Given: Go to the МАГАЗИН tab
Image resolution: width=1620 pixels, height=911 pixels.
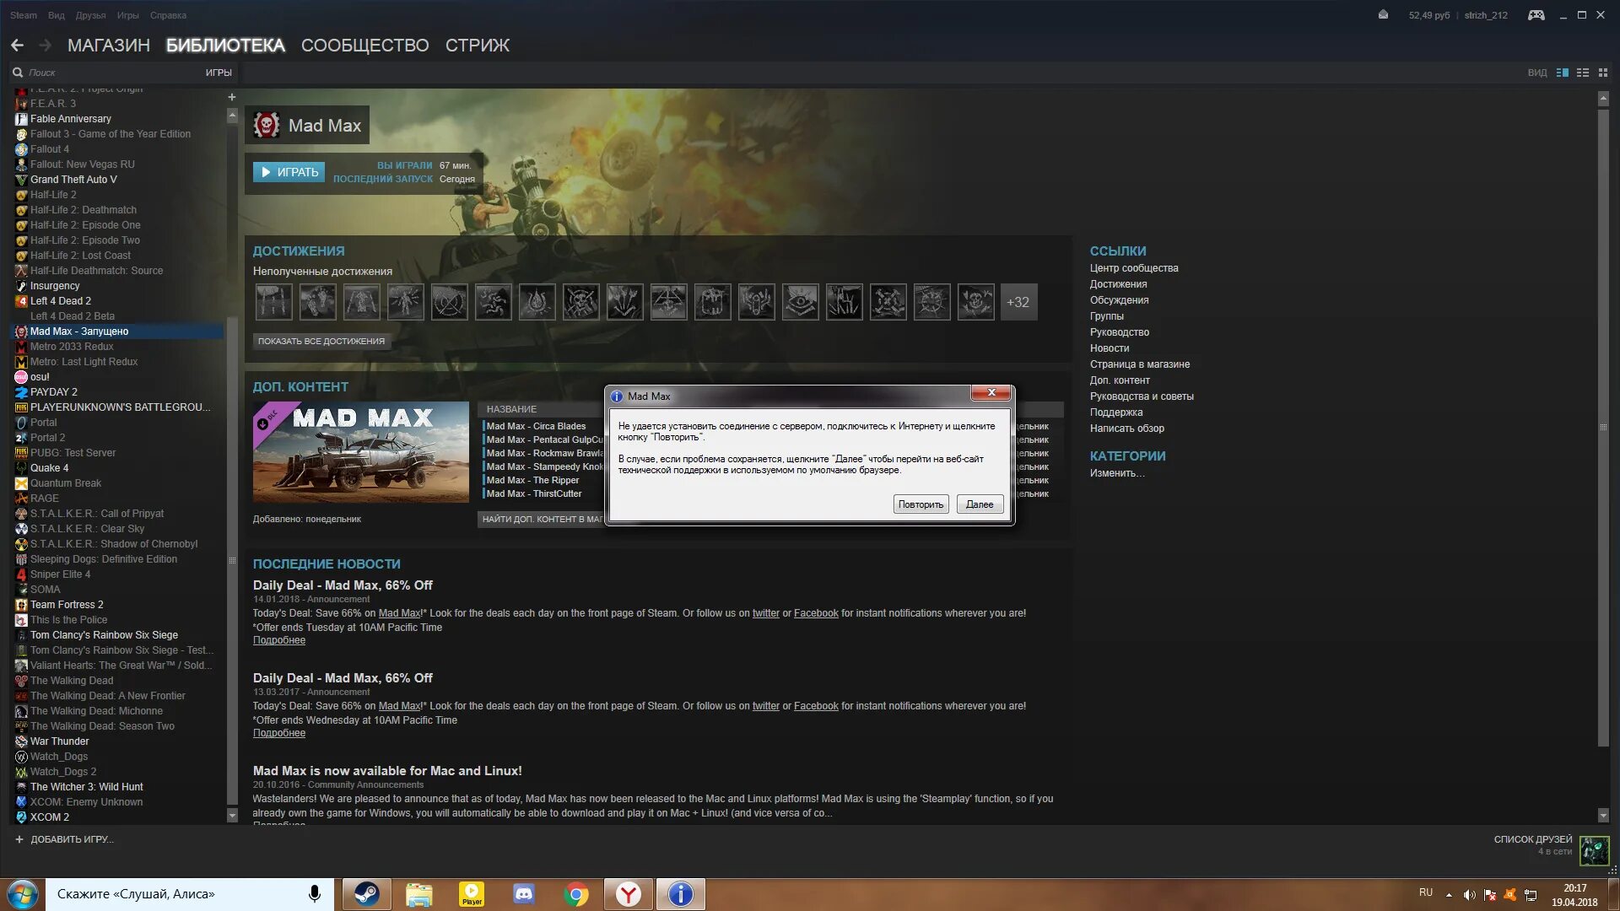Looking at the screenshot, I should pos(109,46).
